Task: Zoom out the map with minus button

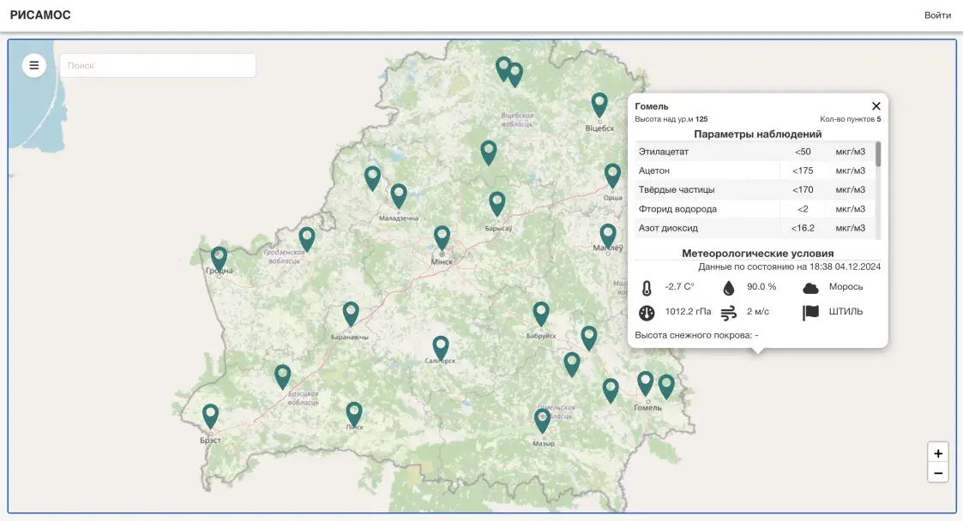Action: [938, 472]
